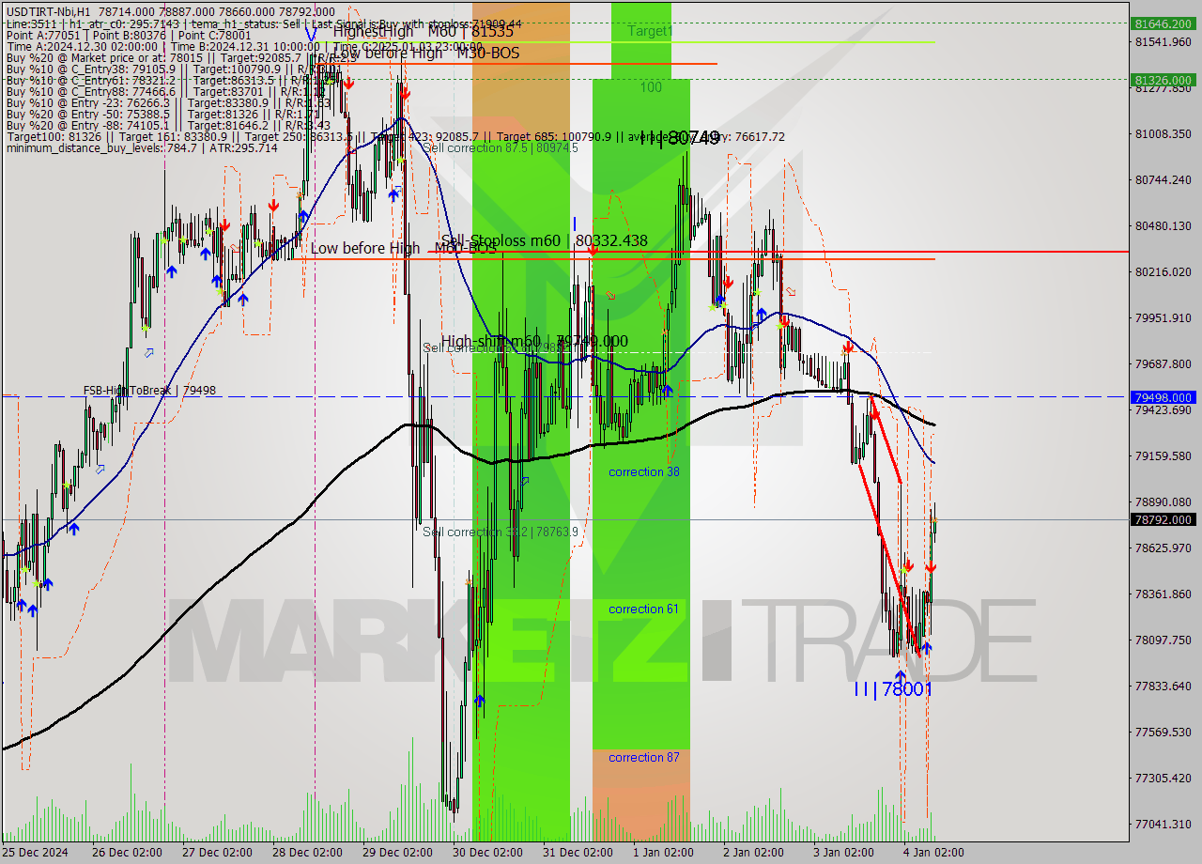Click the 'I I | 80749' label

point(681,139)
